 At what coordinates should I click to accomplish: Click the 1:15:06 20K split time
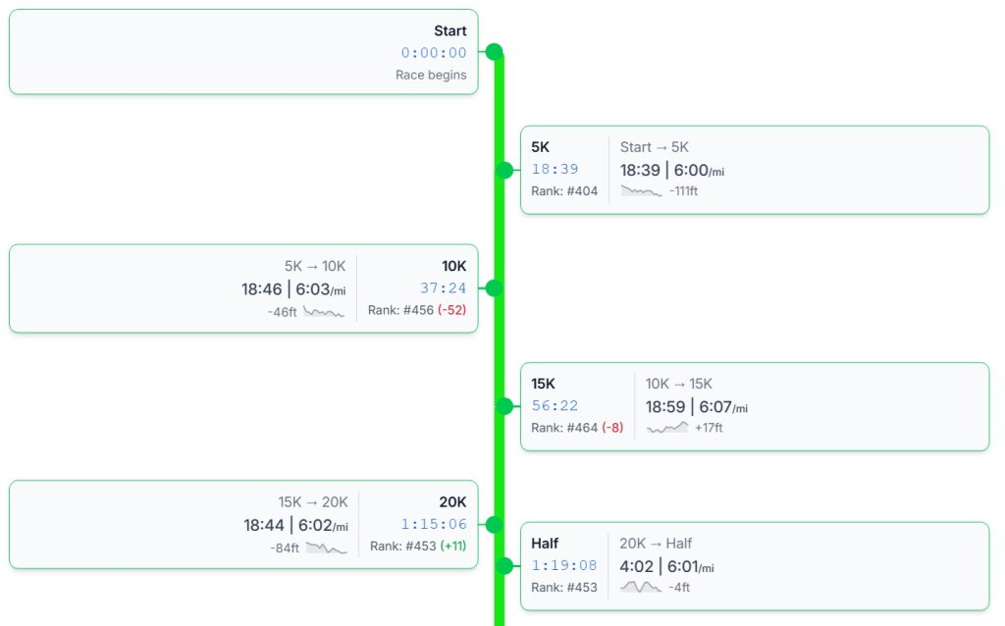(434, 525)
